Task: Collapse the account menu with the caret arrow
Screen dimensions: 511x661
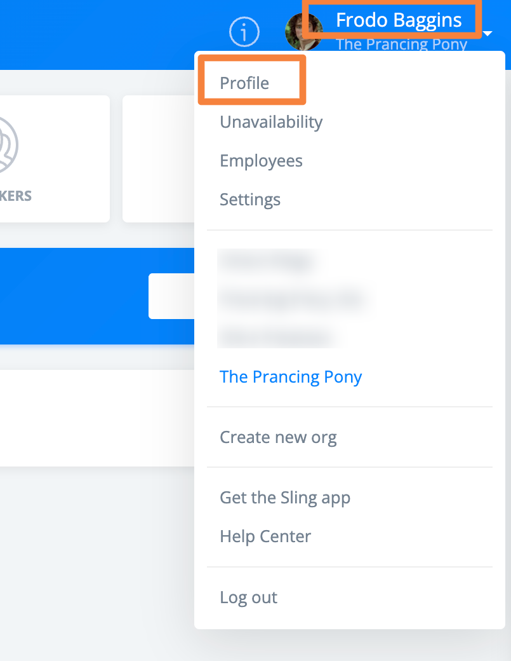Action: point(488,33)
